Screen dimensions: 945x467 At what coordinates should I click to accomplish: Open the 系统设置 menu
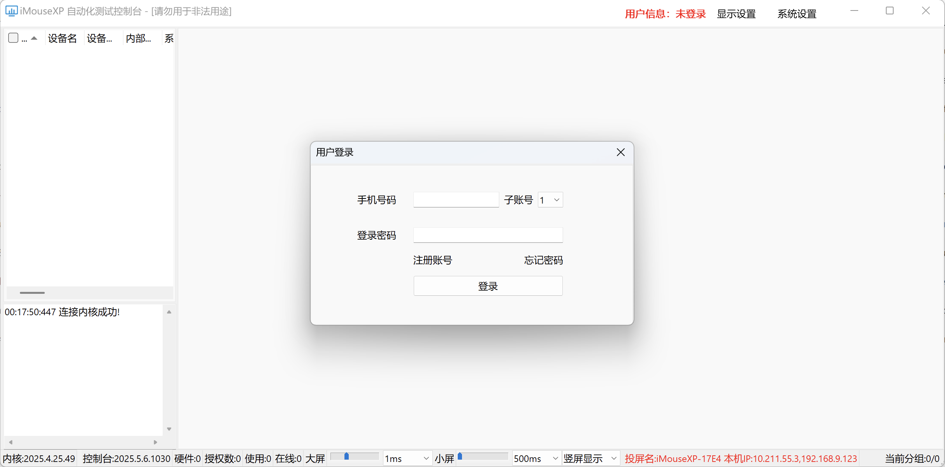coord(797,14)
